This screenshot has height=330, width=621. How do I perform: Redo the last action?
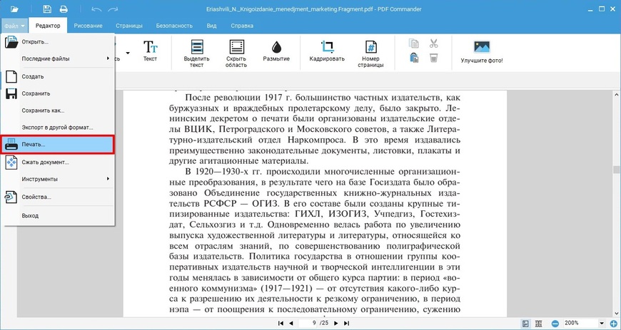coord(113,9)
